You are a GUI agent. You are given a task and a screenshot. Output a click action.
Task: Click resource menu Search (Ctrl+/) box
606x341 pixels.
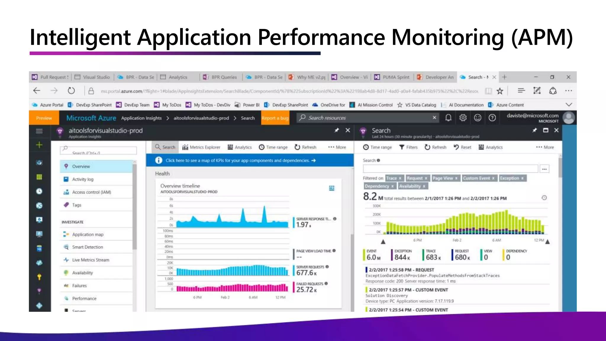click(x=98, y=150)
